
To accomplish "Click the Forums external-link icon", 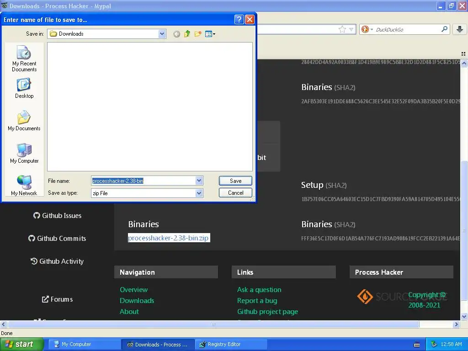I will (x=45, y=299).
